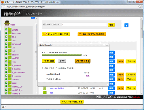Click the Root house icon
Viewport: 144px width, 110px height.
(x=7, y=23)
